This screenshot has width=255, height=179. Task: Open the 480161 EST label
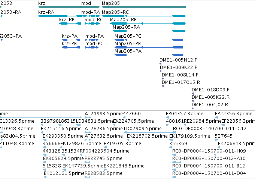tap(175, 121)
